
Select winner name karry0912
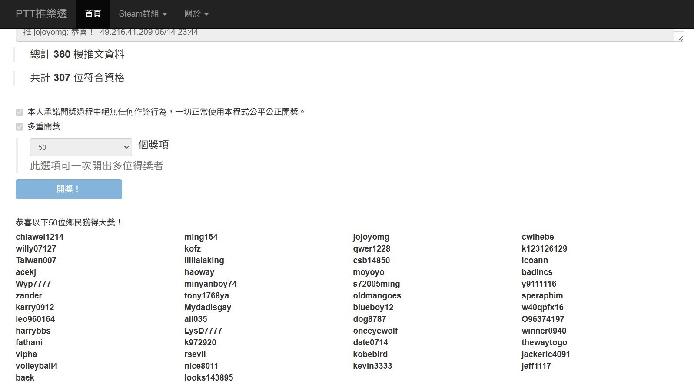tap(35, 308)
